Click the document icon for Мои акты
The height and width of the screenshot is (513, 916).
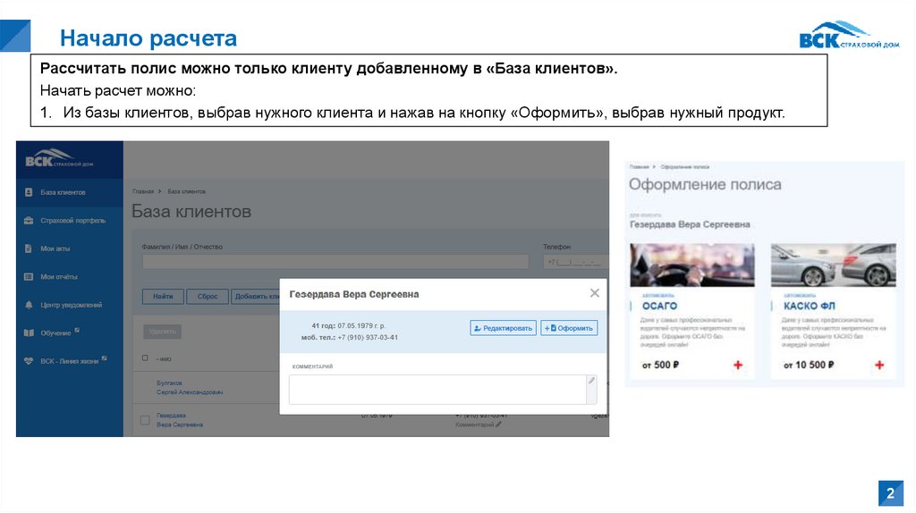[x=29, y=248]
